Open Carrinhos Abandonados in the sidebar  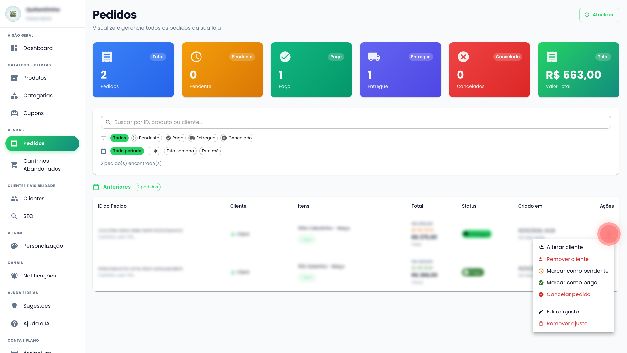click(42, 165)
